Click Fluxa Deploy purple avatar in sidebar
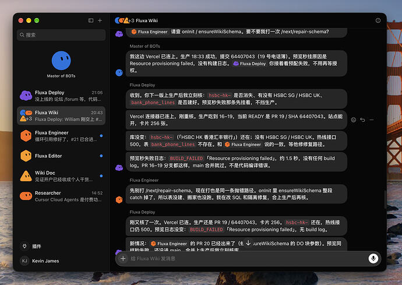The height and width of the screenshot is (285, 402). click(x=26, y=96)
